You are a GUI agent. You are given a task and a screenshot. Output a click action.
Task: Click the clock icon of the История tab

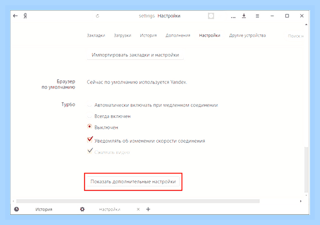(x=17, y=209)
